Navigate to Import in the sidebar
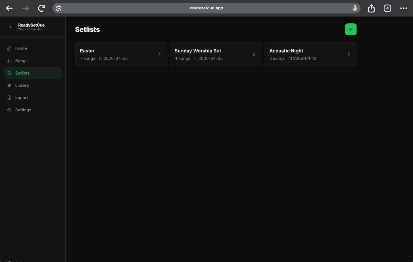The width and height of the screenshot is (413, 262). click(x=33, y=98)
